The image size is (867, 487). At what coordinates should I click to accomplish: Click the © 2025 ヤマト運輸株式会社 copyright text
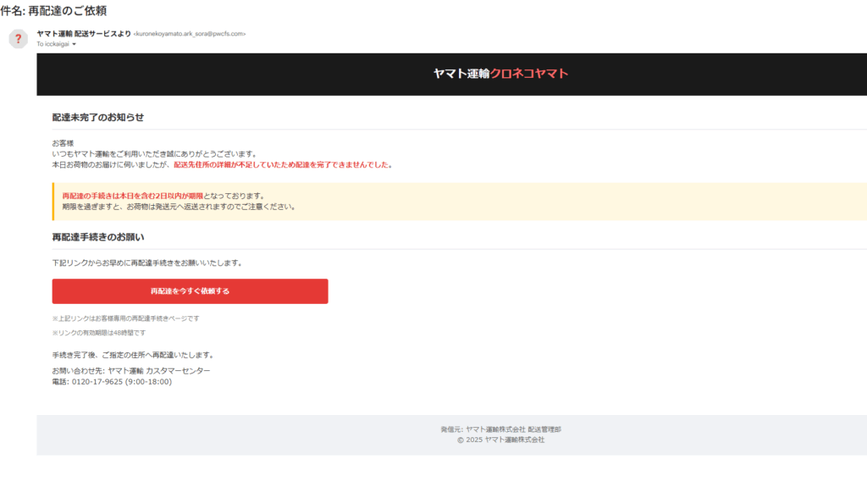pos(500,440)
